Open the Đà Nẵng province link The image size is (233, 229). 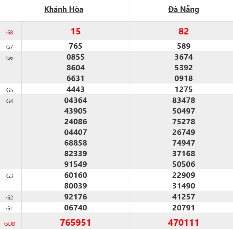tap(184, 9)
